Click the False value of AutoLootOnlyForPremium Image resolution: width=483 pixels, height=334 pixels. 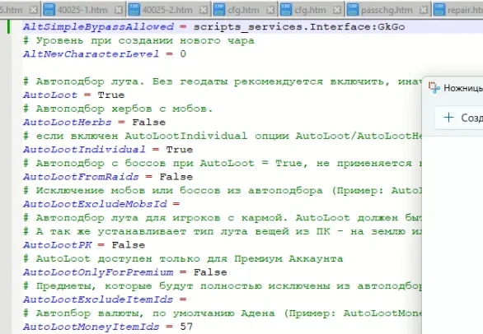[x=210, y=272]
